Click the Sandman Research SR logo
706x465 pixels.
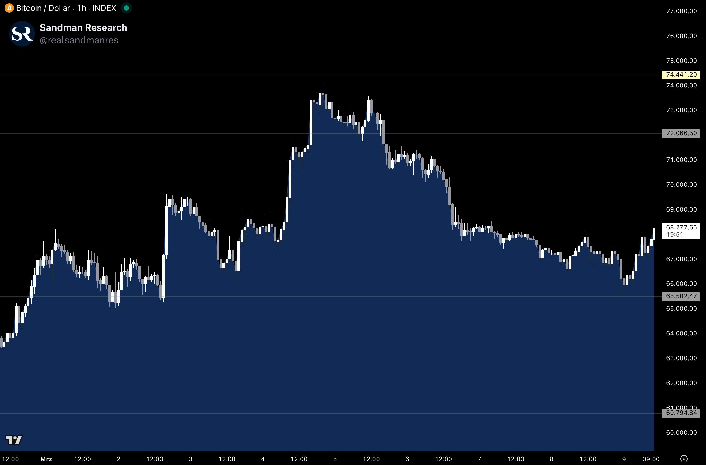point(22,34)
